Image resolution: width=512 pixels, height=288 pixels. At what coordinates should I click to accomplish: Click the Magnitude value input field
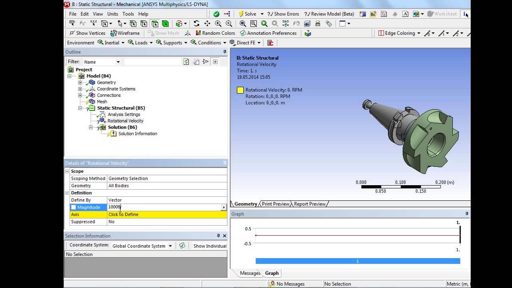coord(164,207)
